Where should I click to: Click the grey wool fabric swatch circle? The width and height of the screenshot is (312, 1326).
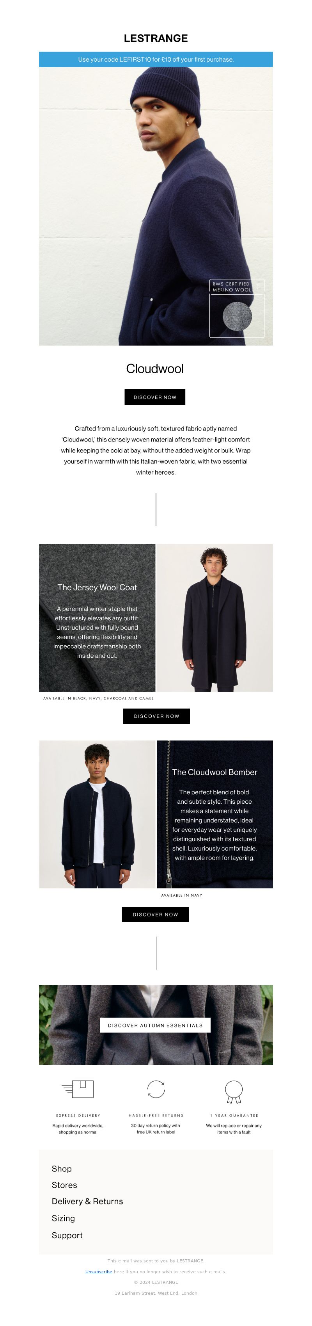coord(237,315)
